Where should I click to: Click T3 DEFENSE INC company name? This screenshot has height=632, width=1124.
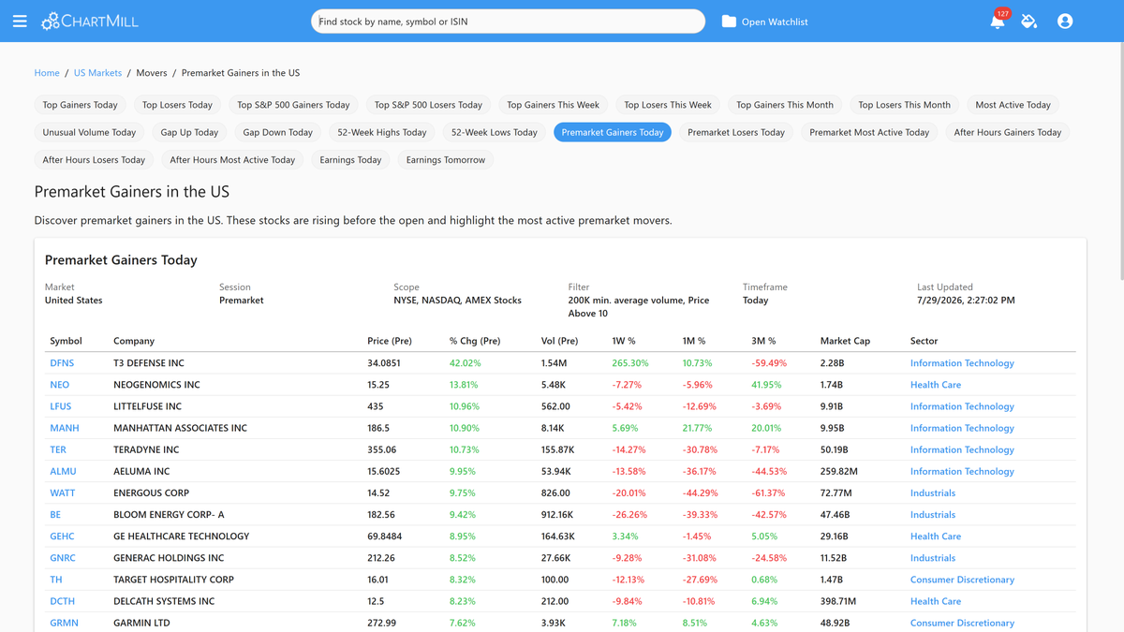coord(149,363)
